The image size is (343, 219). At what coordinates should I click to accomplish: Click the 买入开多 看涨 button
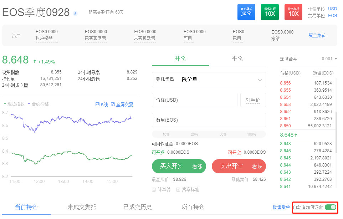tap(179, 166)
